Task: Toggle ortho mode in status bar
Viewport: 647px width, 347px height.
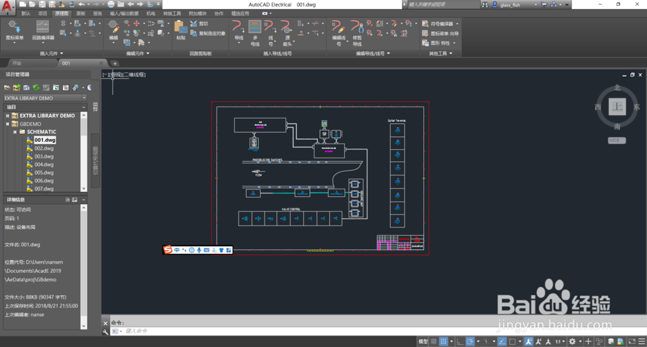Action: coord(460,341)
